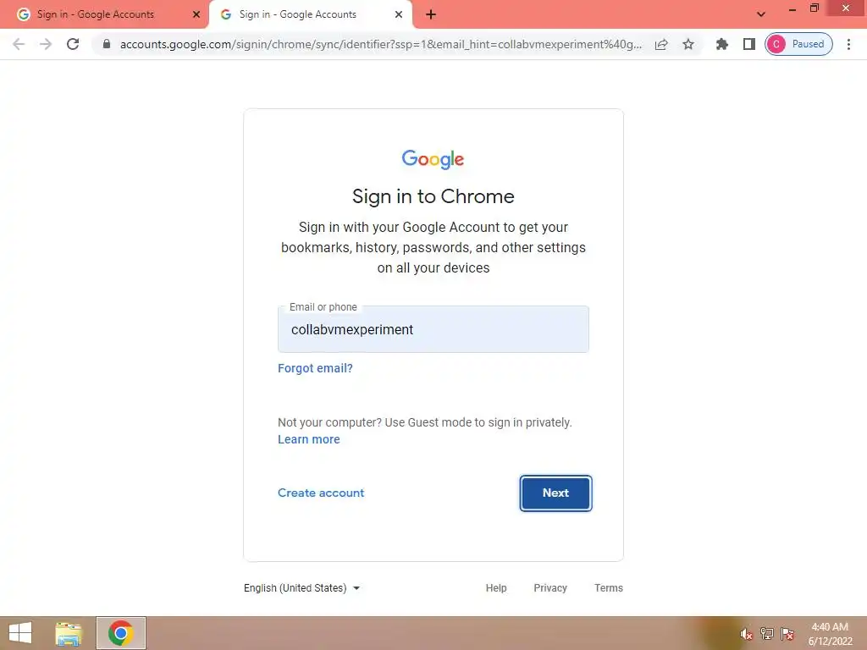The width and height of the screenshot is (867, 650).
Task: Reload the page with the refresh icon
Action: pyautogui.click(x=73, y=44)
